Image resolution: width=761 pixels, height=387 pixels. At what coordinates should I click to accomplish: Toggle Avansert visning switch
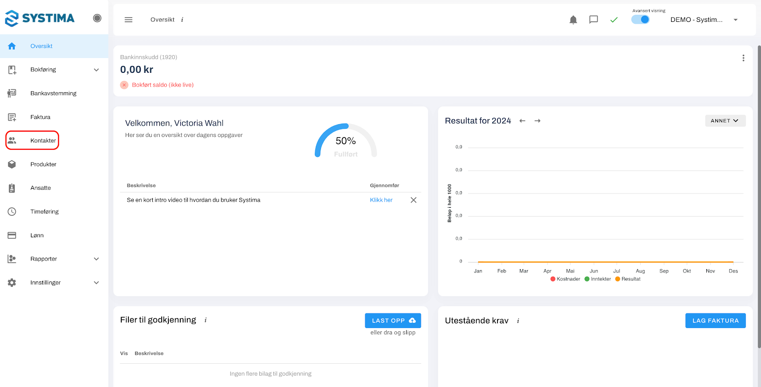click(640, 19)
